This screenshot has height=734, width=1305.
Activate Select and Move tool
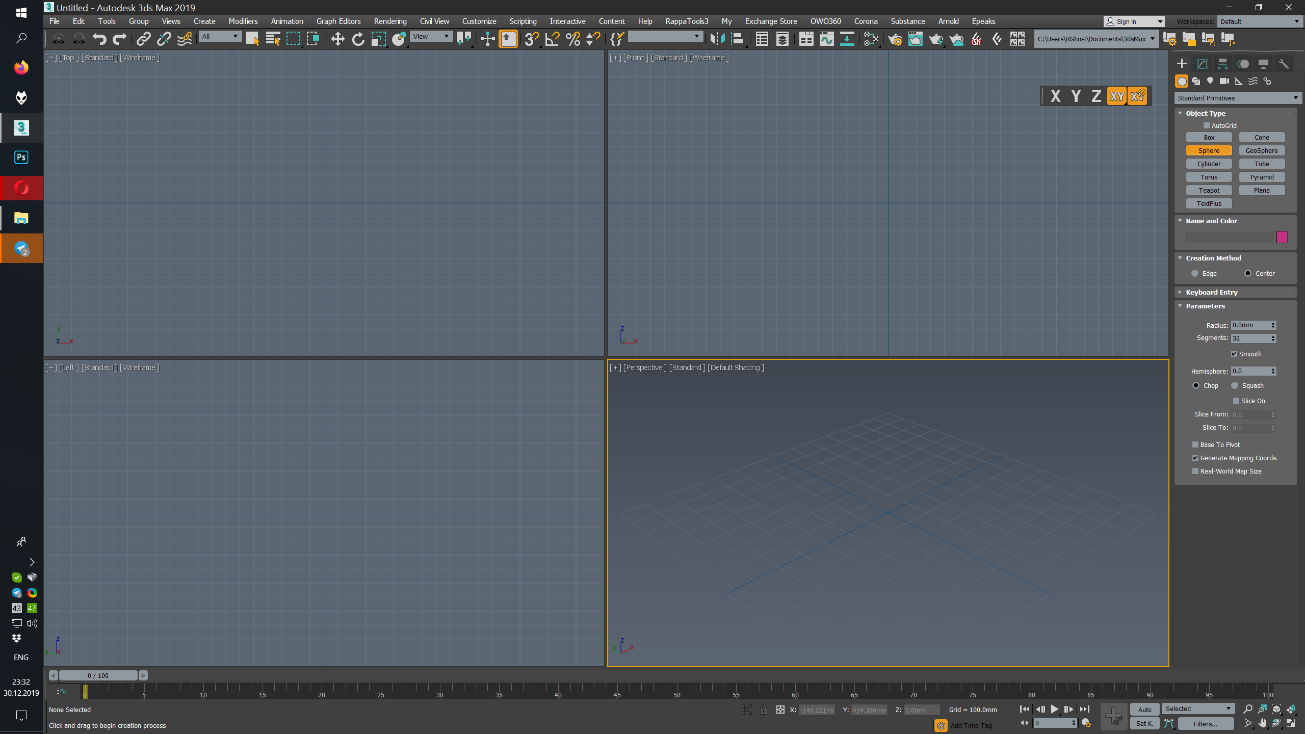[337, 39]
